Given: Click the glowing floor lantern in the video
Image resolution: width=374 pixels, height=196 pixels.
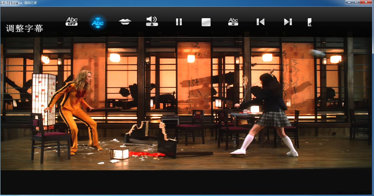Looking at the screenshot, I should click(x=120, y=154).
